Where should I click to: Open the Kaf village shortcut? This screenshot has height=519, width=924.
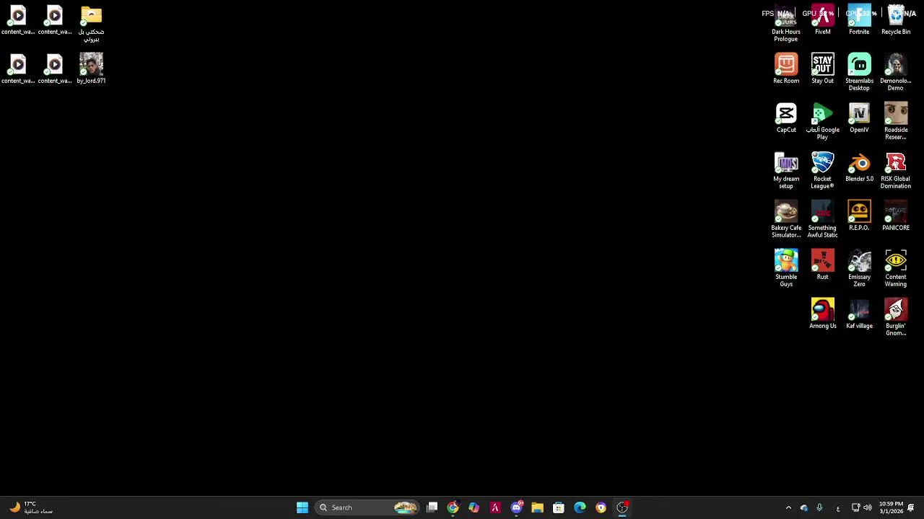pos(859,314)
